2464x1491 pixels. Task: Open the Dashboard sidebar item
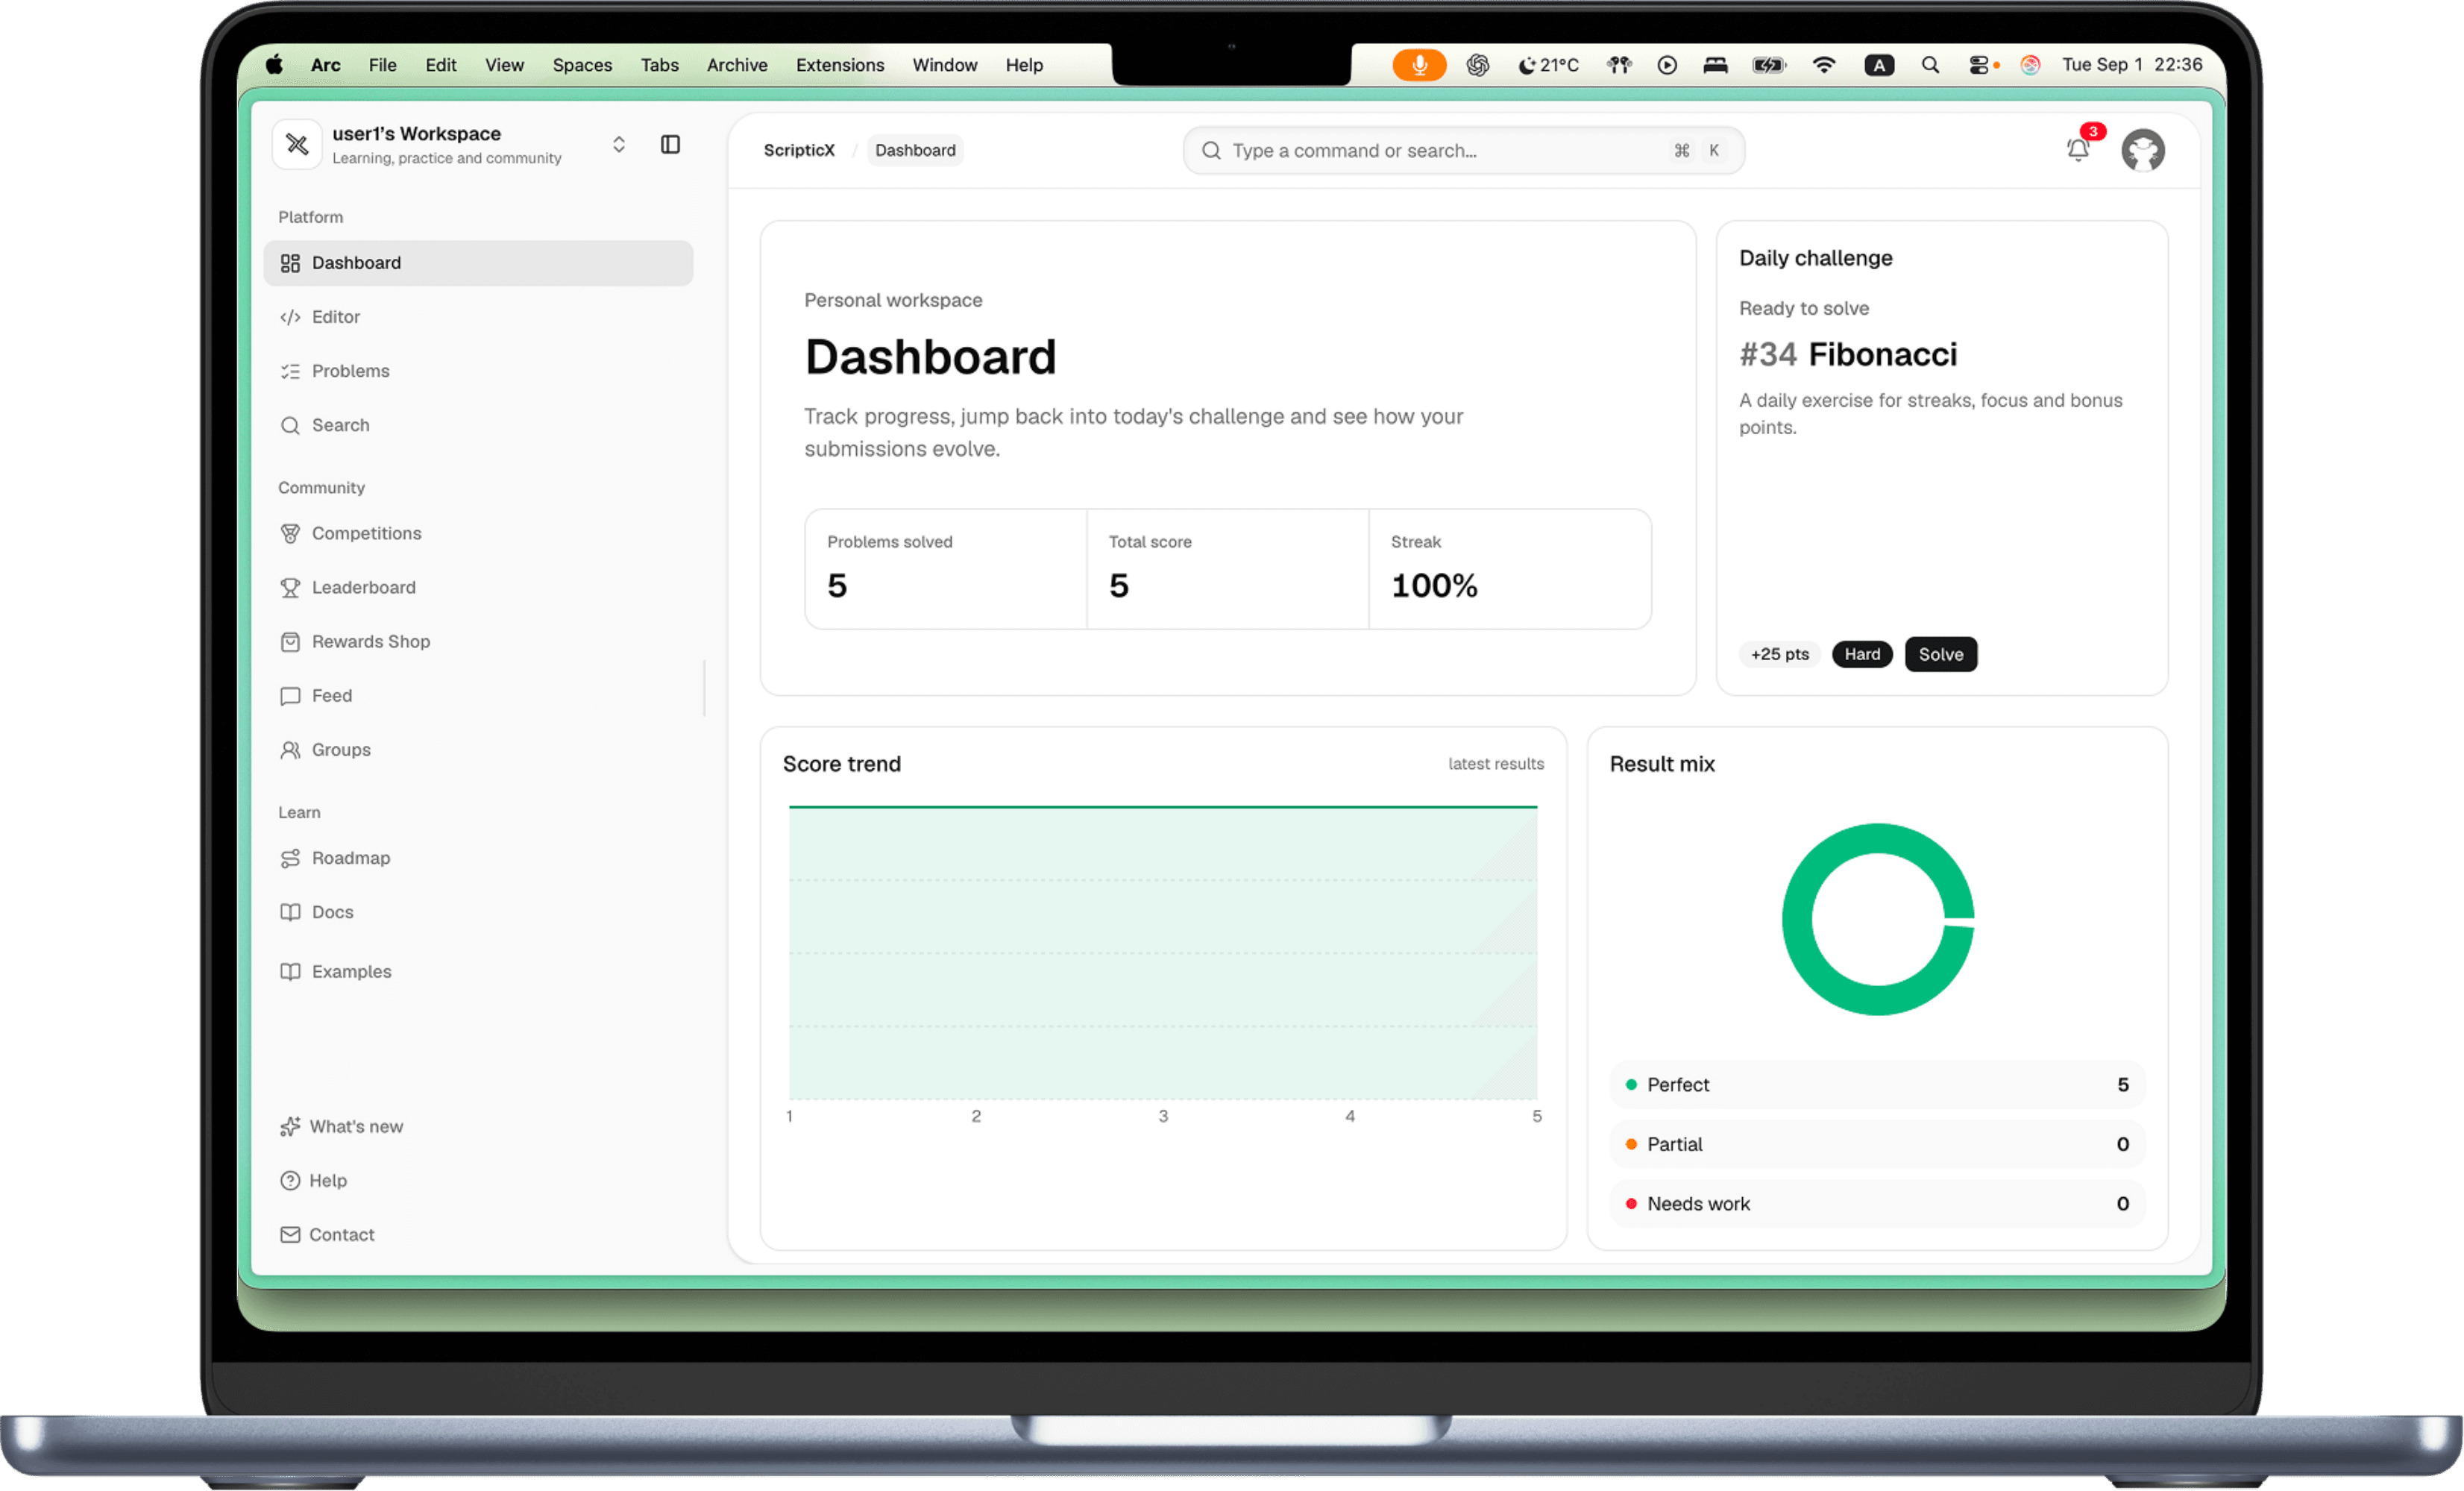[478, 263]
